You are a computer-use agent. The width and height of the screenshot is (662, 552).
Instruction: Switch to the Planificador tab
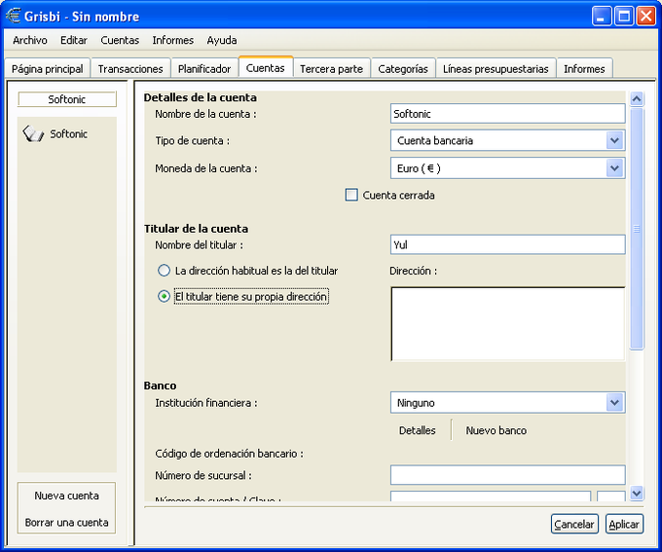[x=204, y=68]
